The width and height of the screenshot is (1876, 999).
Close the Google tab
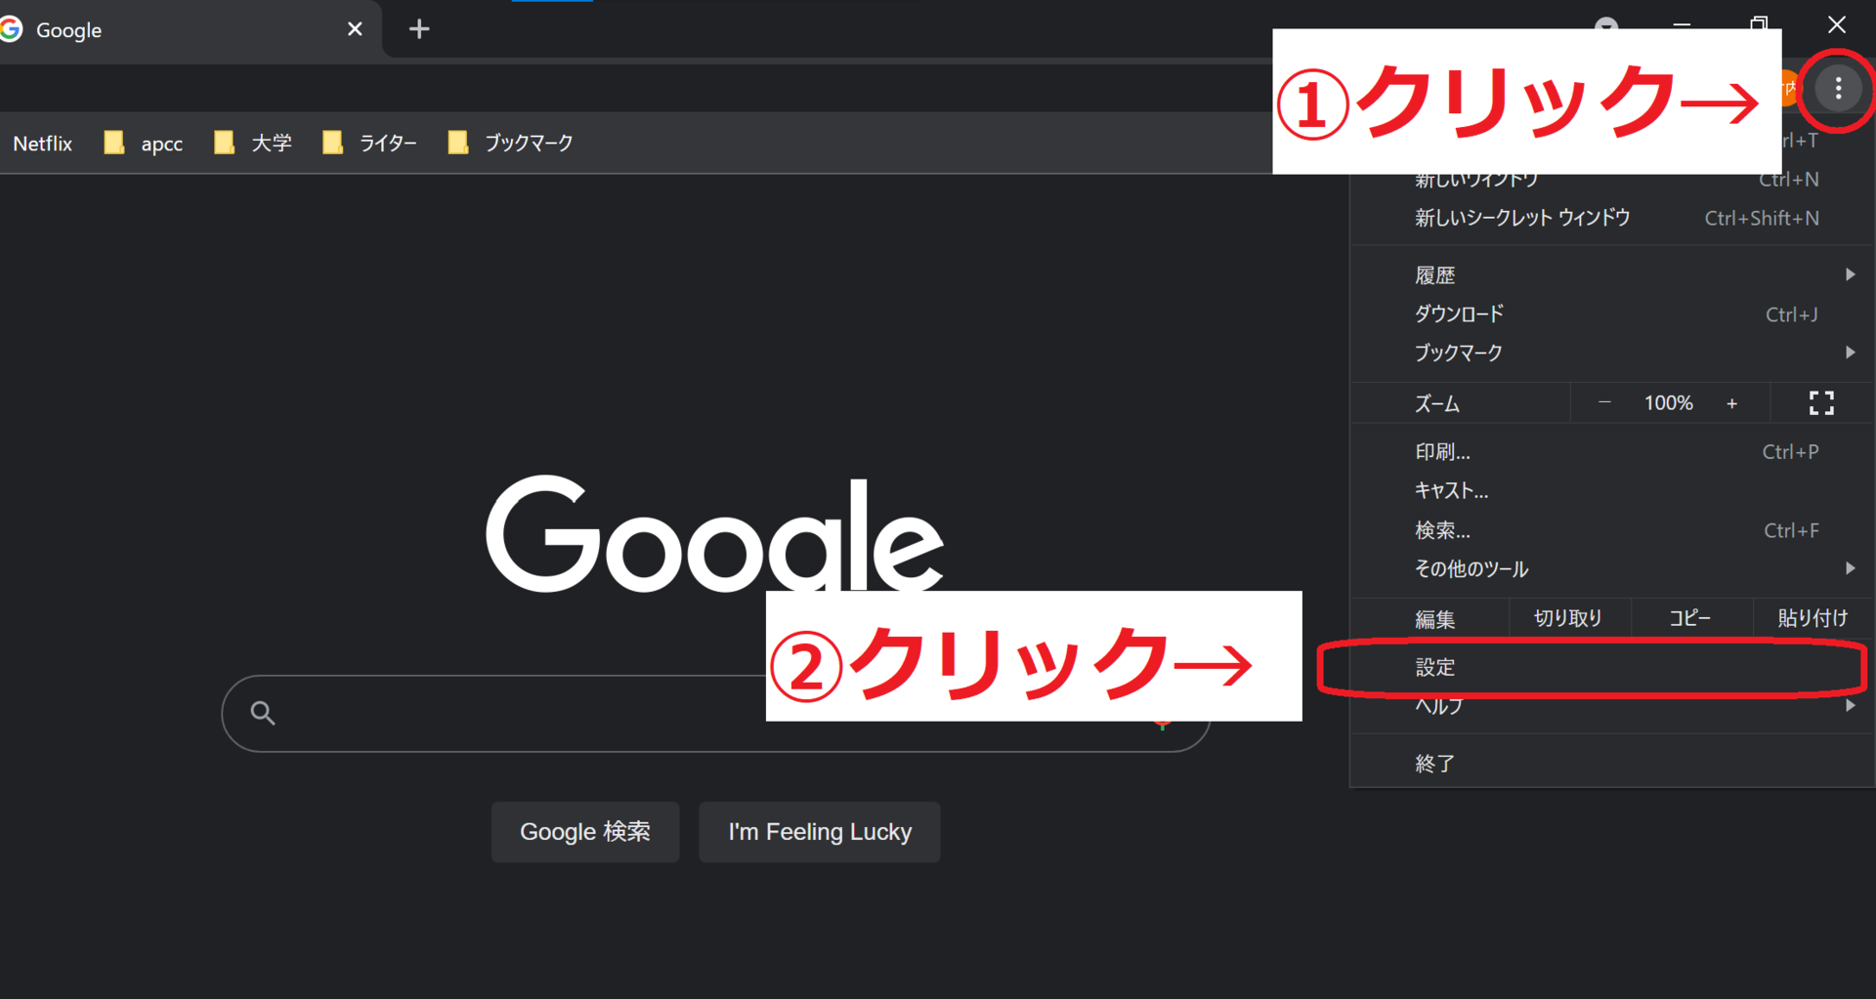pos(355,29)
